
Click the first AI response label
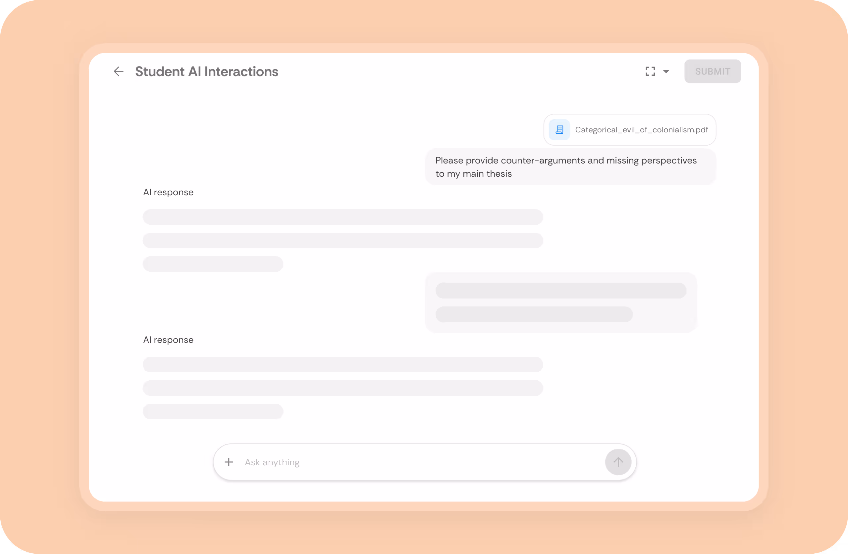pos(168,192)
